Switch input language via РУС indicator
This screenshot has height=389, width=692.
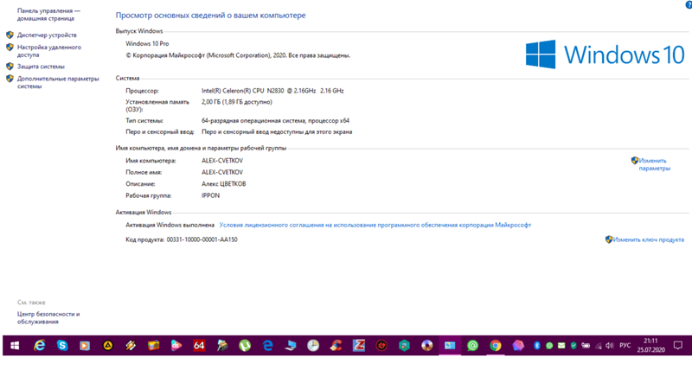click(x=625, y=346)
